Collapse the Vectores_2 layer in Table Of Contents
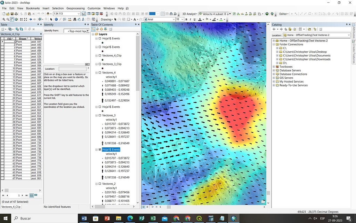356x223 pixels. tap(97, 184)
